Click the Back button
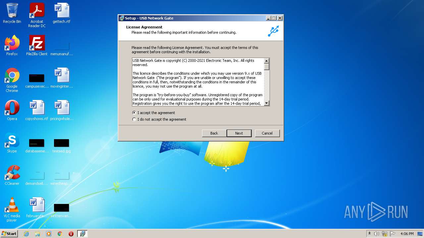Viewport: 424px width, 238px height. pyautogui.click(x=214, y=133)
